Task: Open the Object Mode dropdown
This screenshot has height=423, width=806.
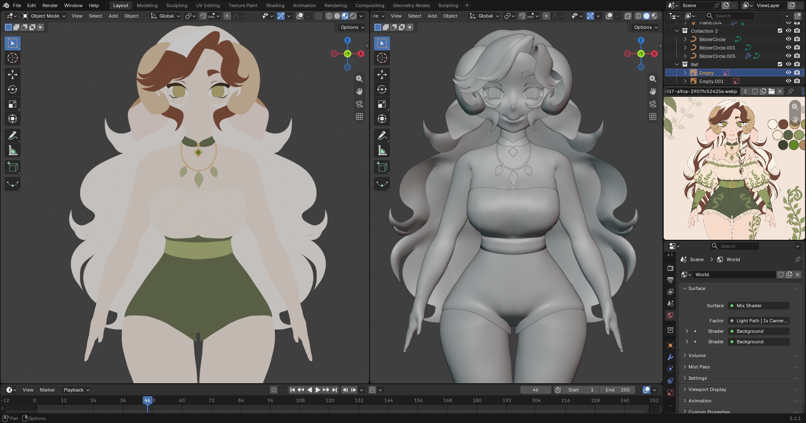Action: click(44, 16)
